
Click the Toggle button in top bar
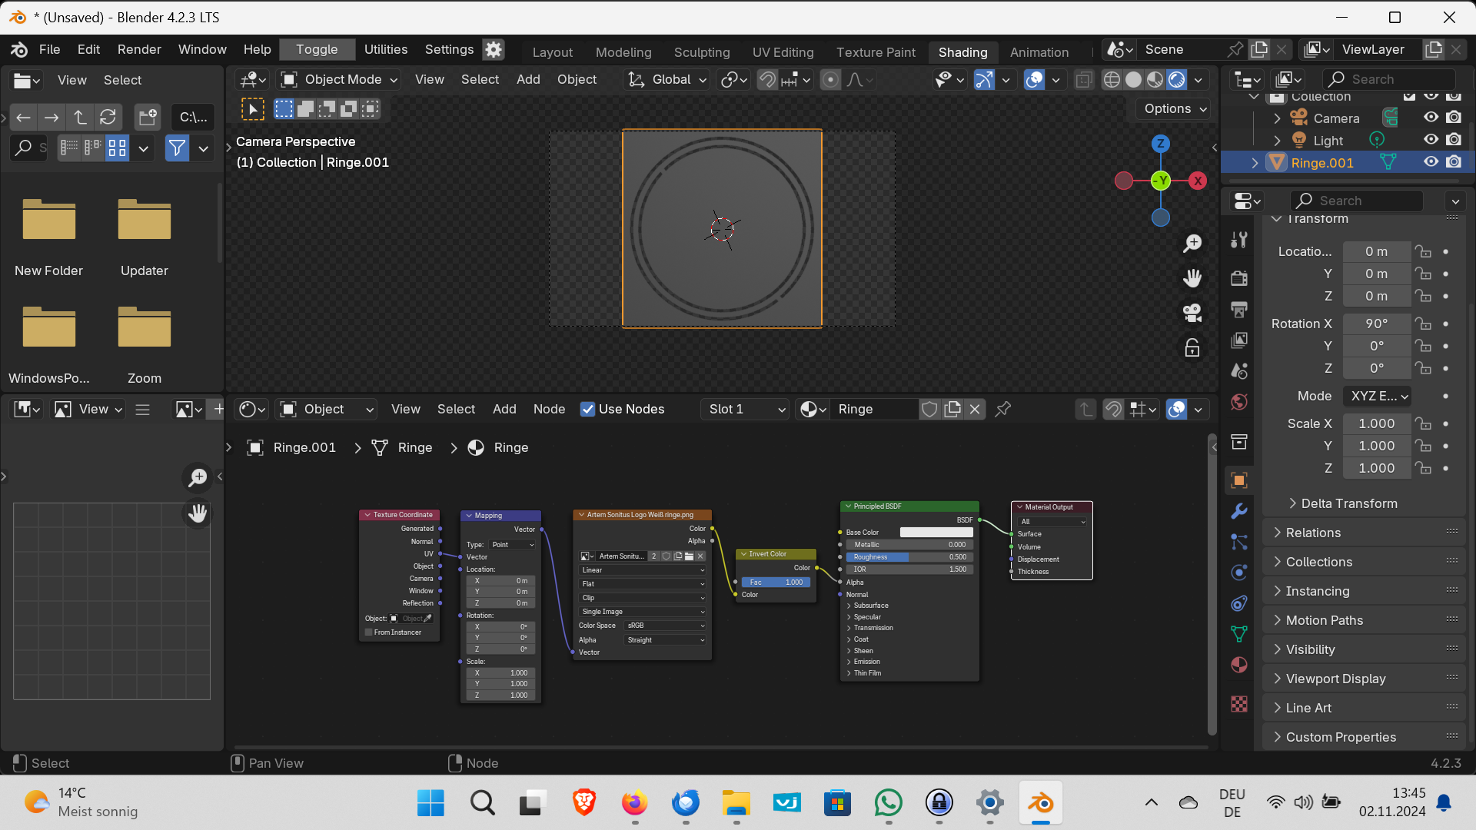(x=317, y=49)
